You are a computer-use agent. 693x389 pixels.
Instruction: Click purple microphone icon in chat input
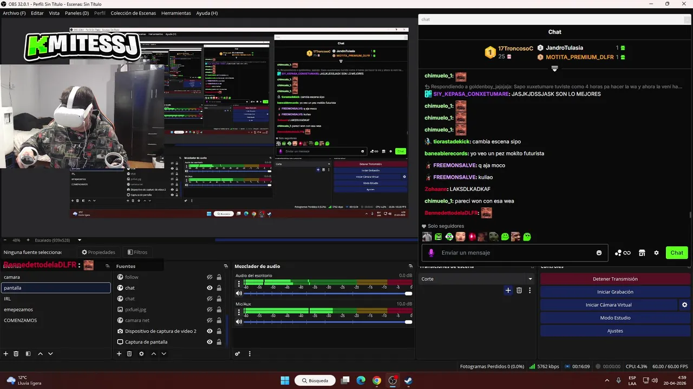(x=431, y=252)
